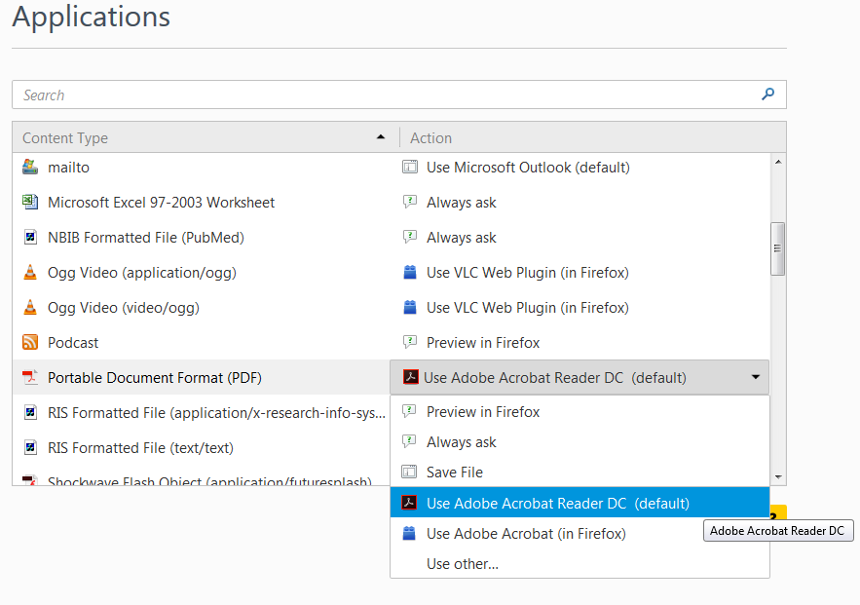The height and width of the screenshot is (605, 860).
Task: Click ask icon beside NBIB file action
Action: coord(410,237)
